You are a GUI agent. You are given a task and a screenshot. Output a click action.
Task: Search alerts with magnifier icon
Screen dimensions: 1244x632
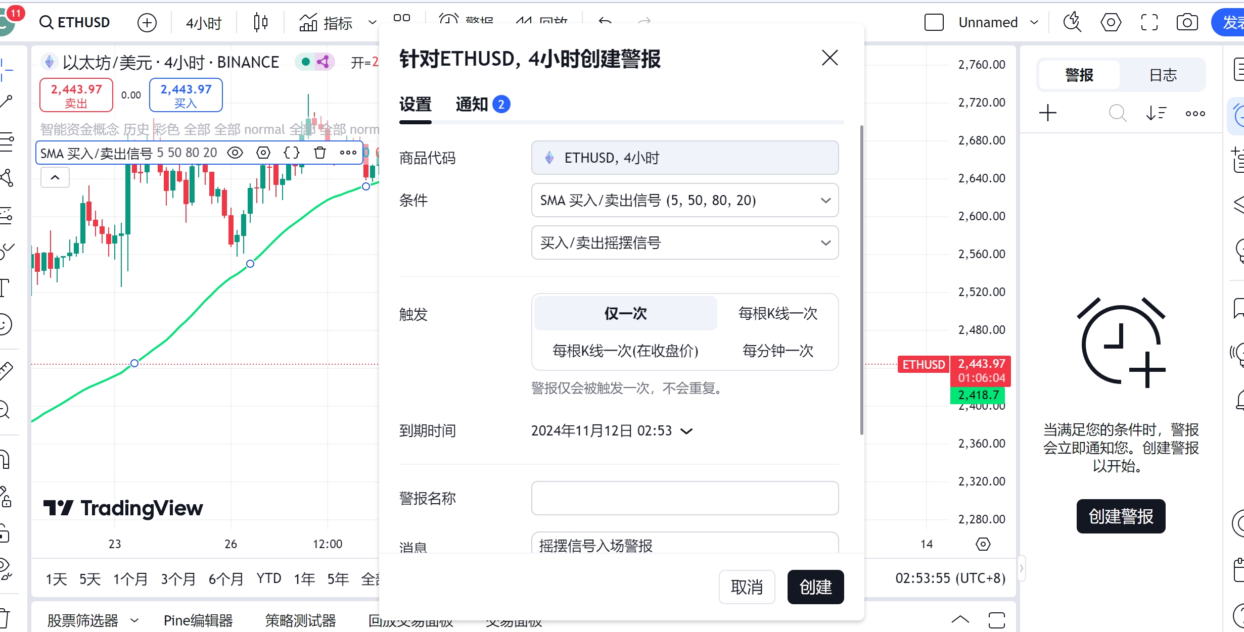[x=1117, y=113]
